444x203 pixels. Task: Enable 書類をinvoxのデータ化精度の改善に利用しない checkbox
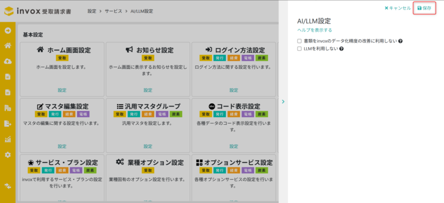coord(299,41)
